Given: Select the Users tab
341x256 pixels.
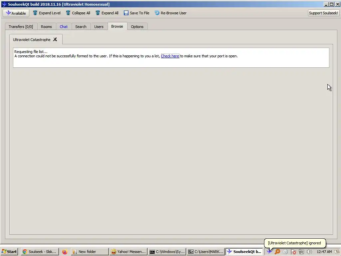Looking at the screenshot, I should pos(99,27).
